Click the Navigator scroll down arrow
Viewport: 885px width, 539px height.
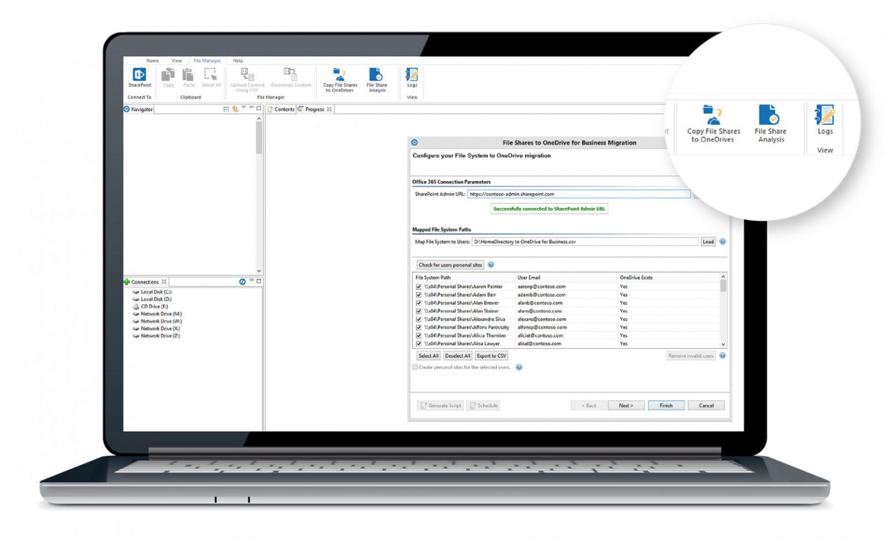coord(259,270)
